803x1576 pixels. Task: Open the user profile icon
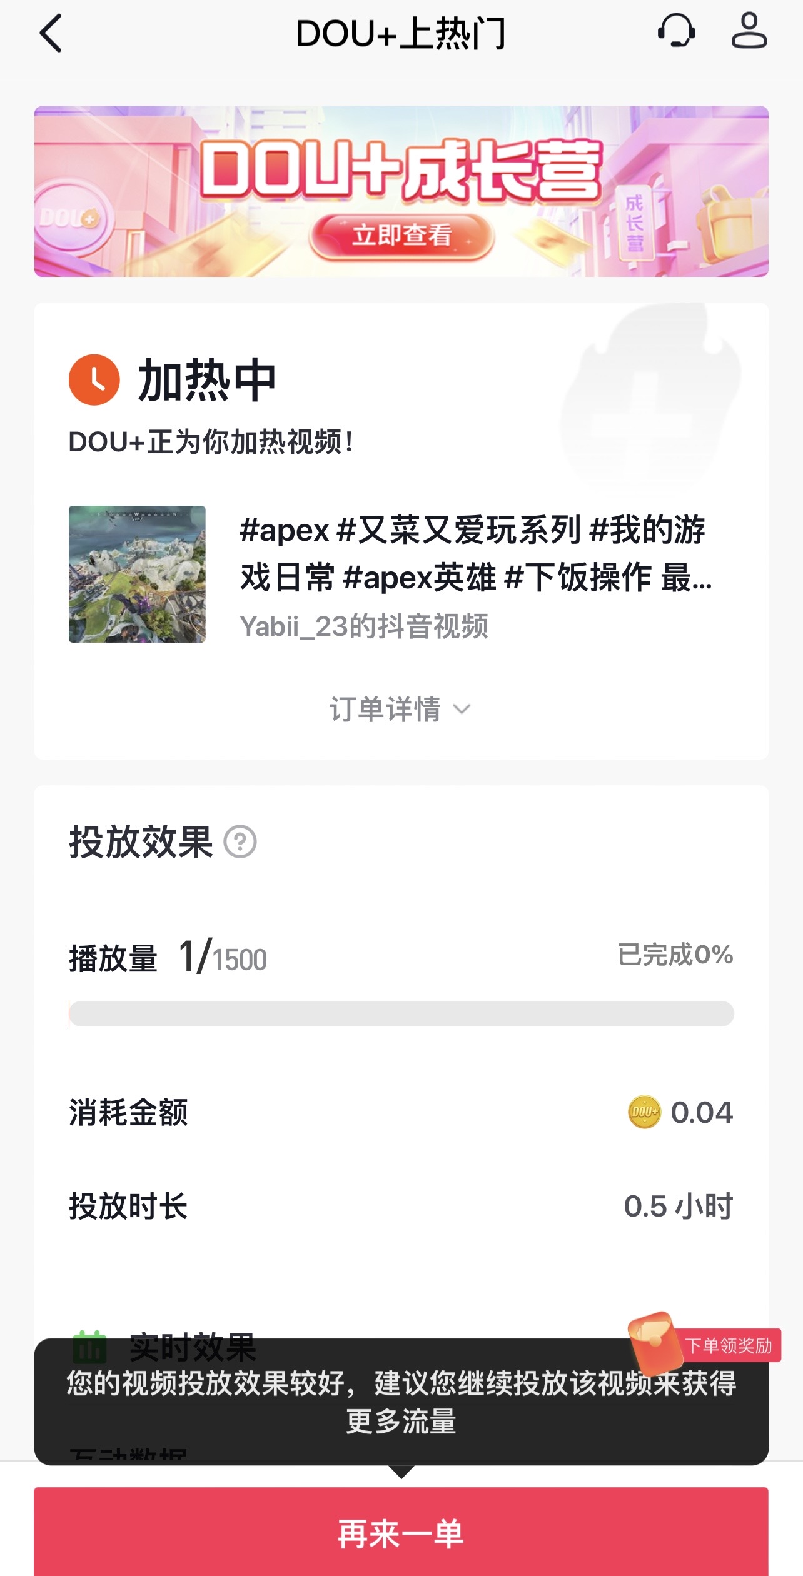click(749, 31)
